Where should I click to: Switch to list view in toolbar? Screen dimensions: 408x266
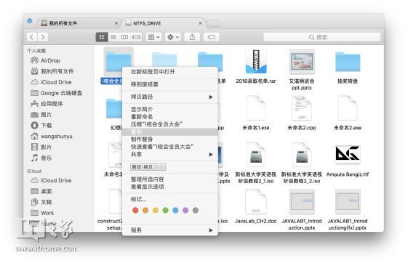[113, 37]
